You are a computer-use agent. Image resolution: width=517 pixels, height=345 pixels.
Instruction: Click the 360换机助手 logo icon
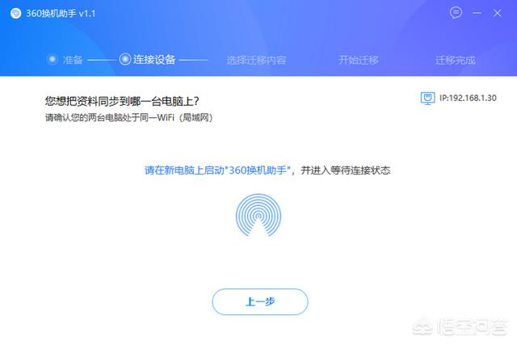pyautogui.click(x=15, y=14)
